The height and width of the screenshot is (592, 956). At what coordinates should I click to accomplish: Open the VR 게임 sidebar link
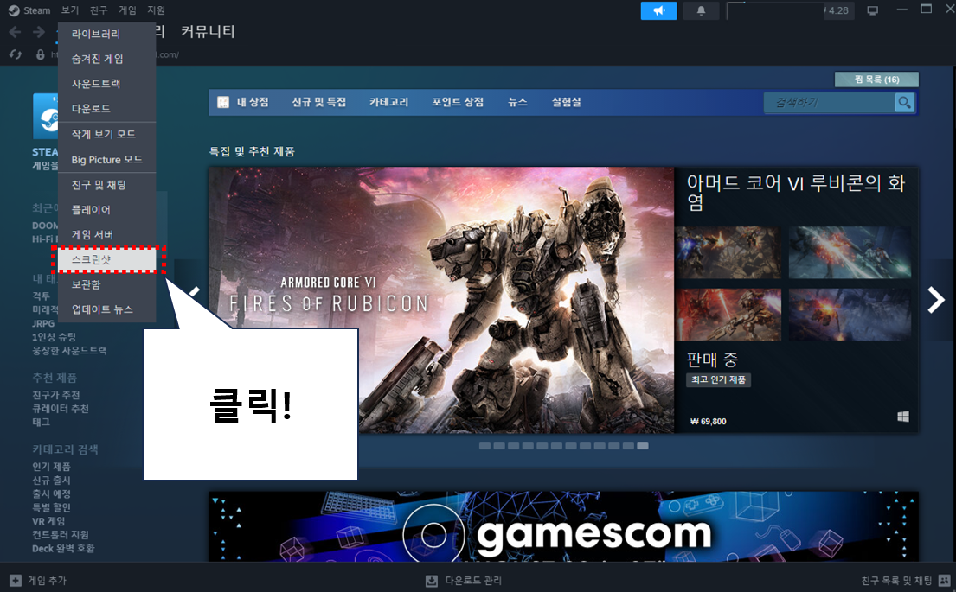click(x=48, y=521)
